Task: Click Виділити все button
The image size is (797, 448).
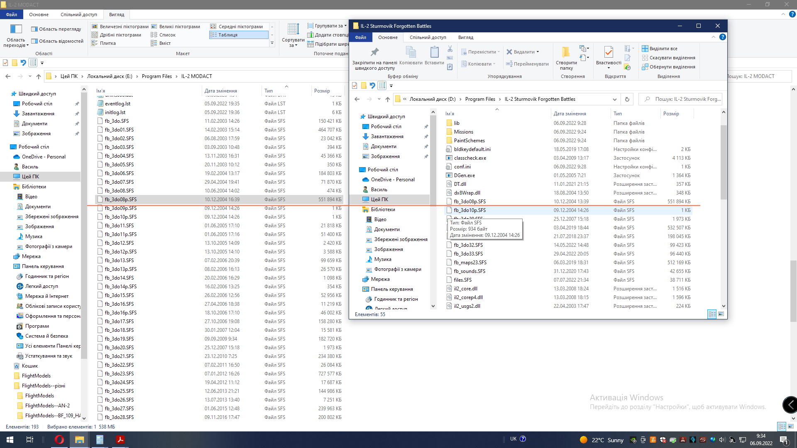Action: 663,49
